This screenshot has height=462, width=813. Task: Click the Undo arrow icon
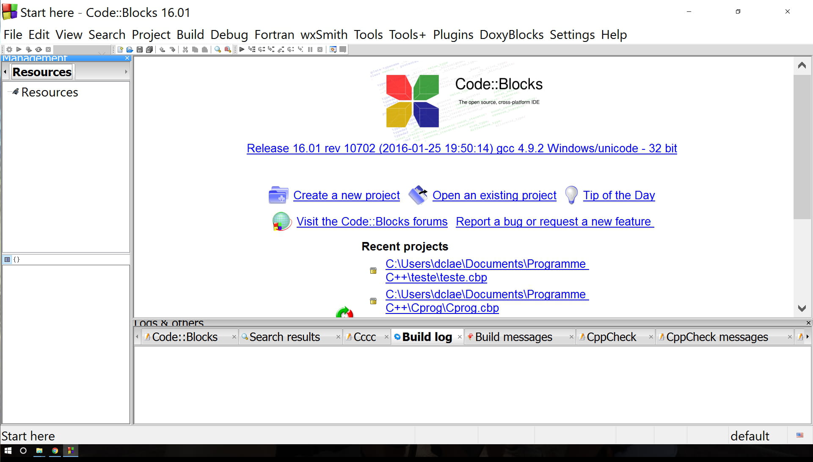[162, 49]
